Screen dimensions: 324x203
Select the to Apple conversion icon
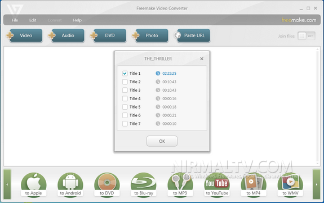click(33, 184)
